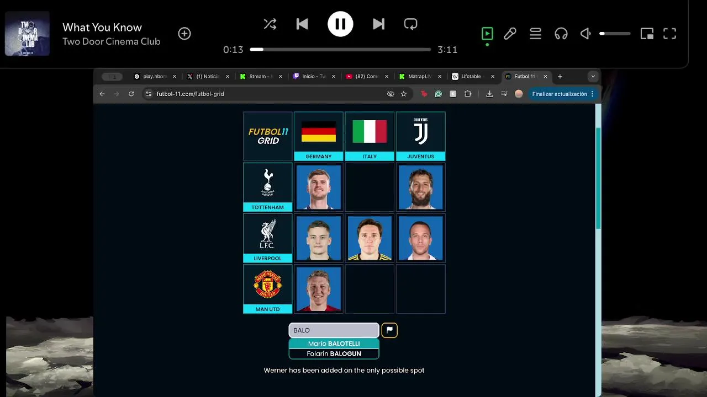Close the Ufotable tab
This screenshot has width=707, height=397.
pos(493,77)
